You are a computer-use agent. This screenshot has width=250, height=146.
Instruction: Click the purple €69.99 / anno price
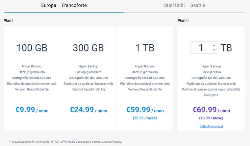point(211,110)
